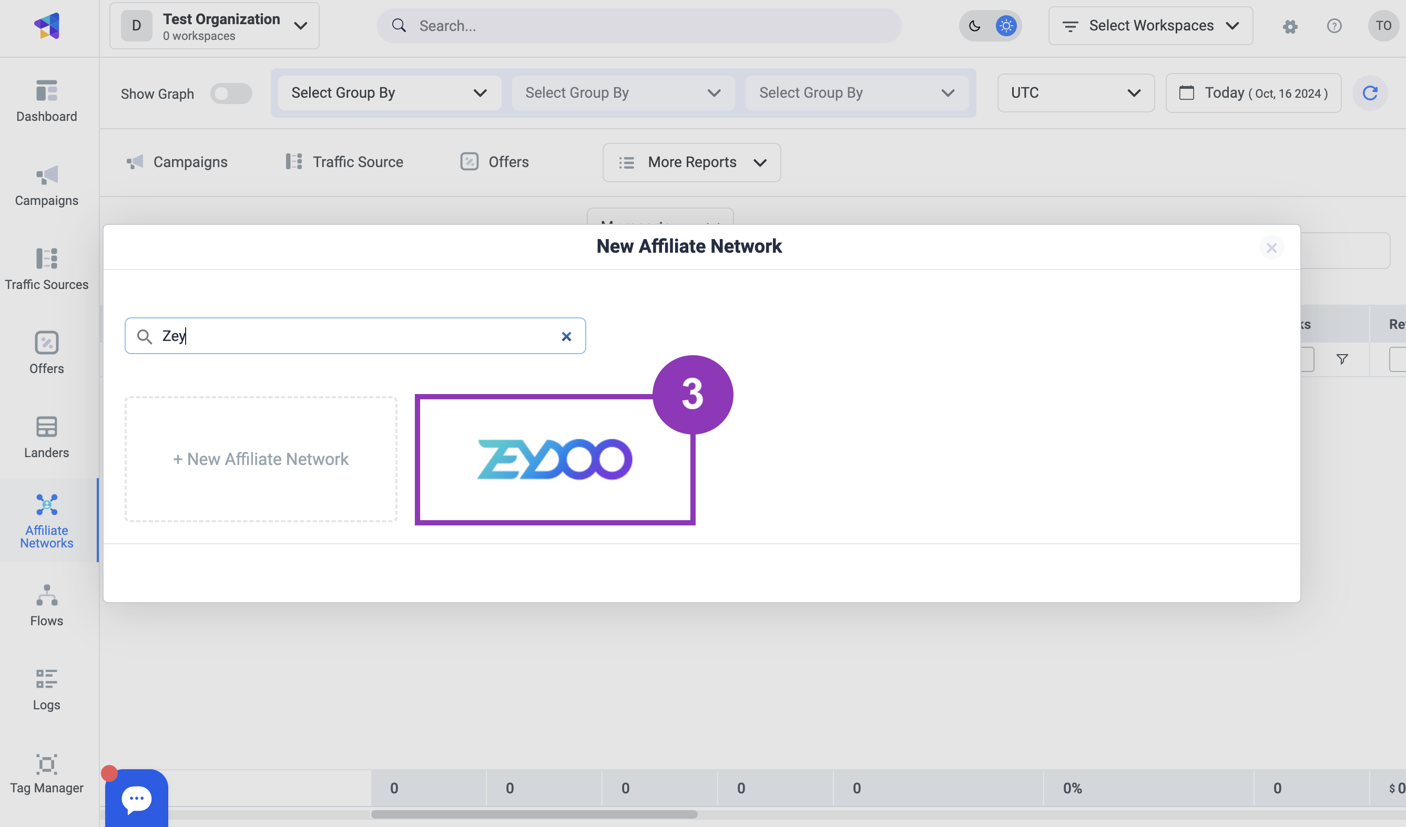The height and width of the screenshot is (827, 1406).
Task: Switch to the Campaigns report tab
Action: [177, 162]
